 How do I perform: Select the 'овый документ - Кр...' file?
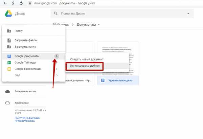pos(78,80)
